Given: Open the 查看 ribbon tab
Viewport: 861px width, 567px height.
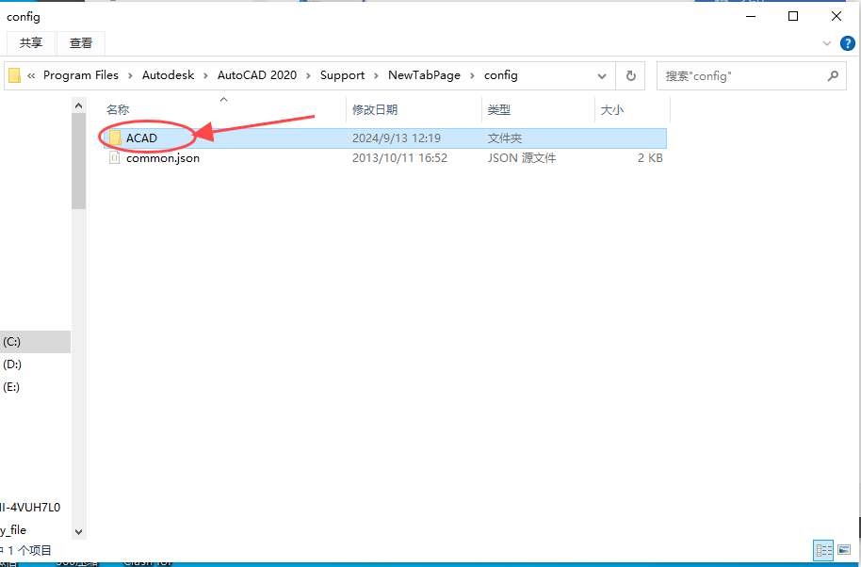Looking at the screenshot, I should [x=81, y=43].
